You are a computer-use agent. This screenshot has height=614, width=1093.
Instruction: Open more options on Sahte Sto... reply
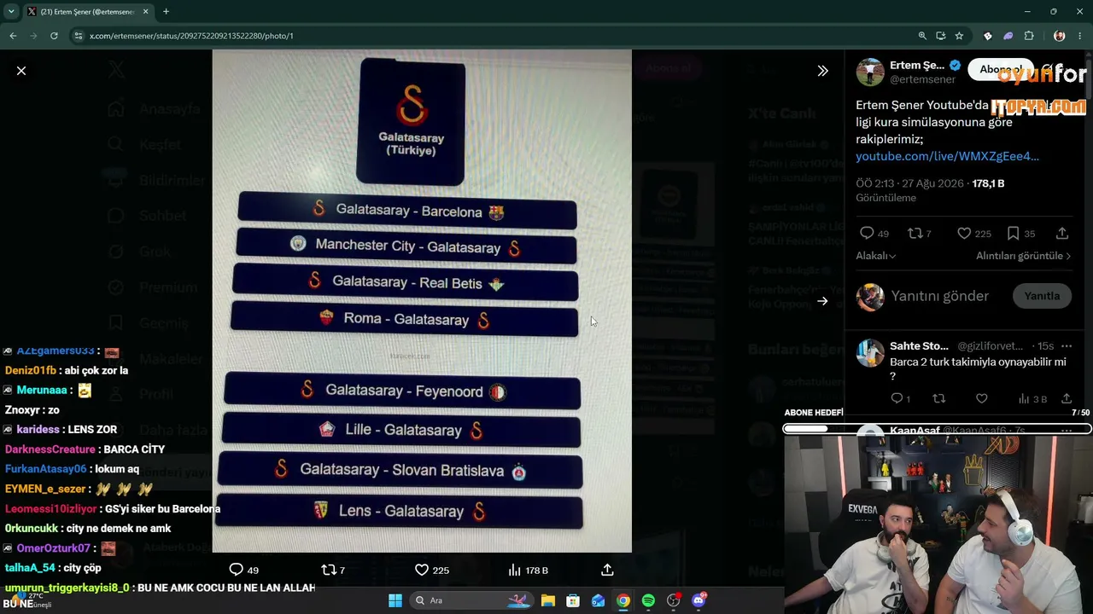pyautogui.click(x=1066, y=346)
